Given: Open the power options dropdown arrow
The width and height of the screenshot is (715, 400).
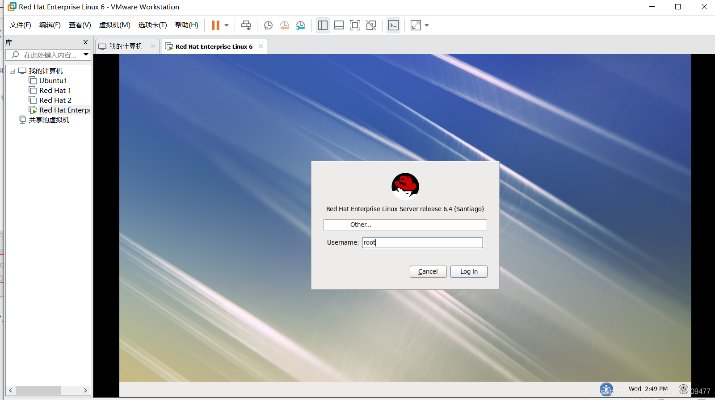Looking at the screenshot, I should click(x=227, y=25).
